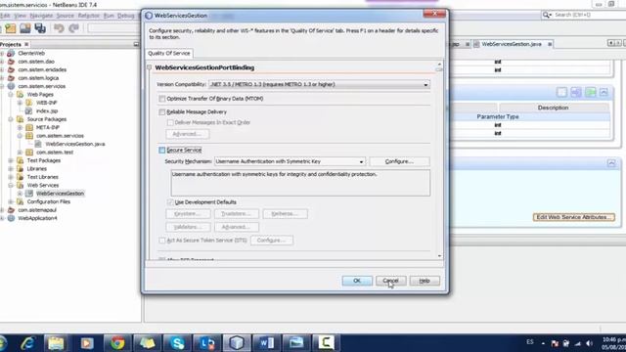
Task: Click the ES language indicator in tray
Action: coord(530,342)
